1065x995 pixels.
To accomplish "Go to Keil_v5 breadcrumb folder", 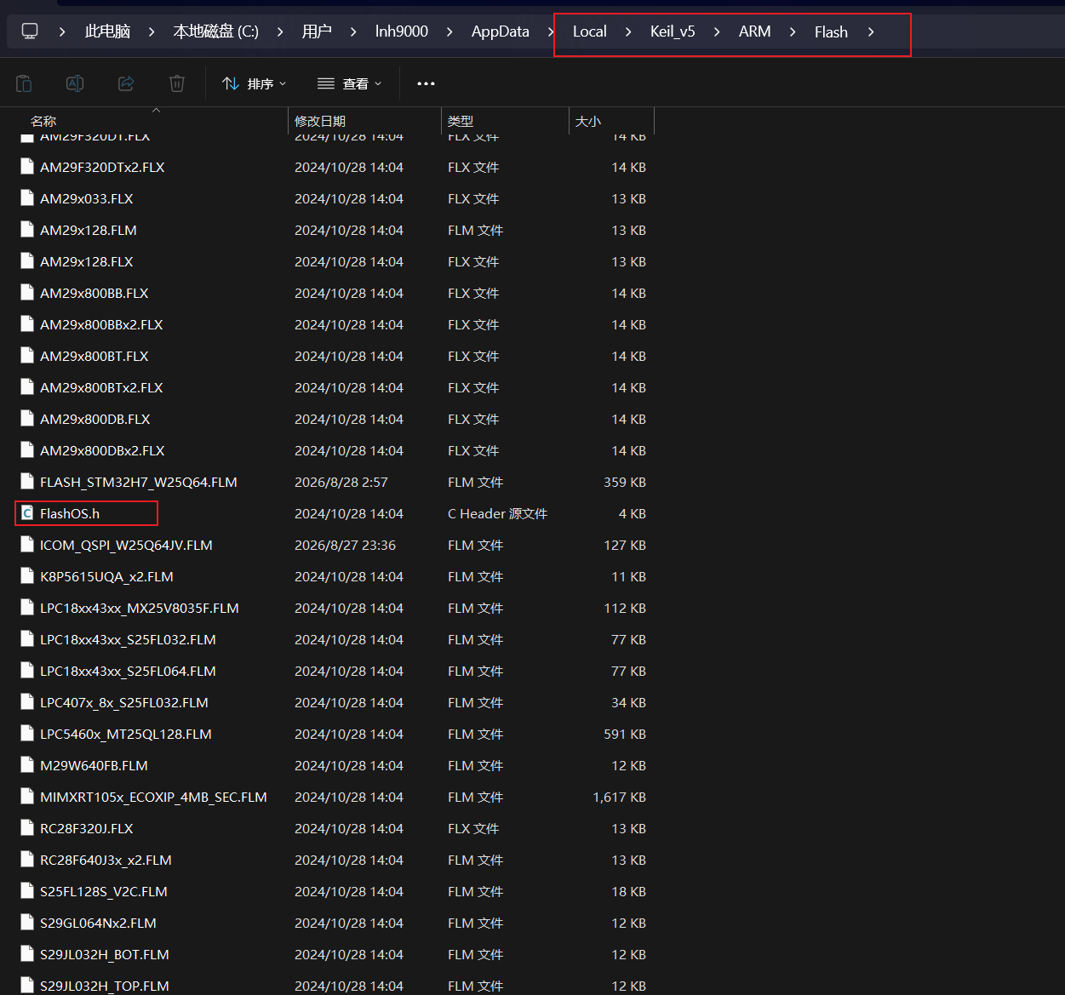I will tap(673, 31).
